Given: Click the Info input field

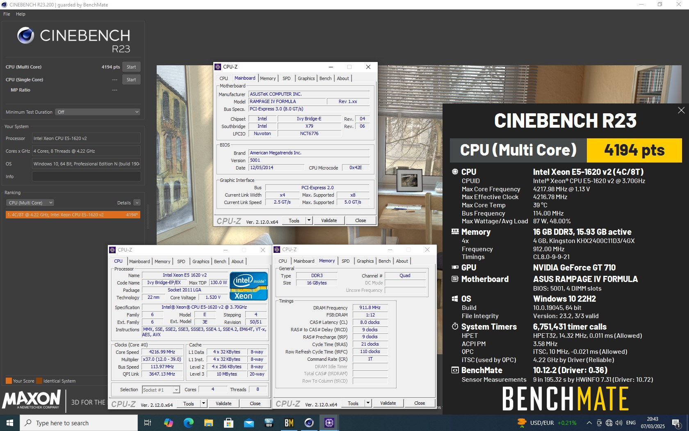Looking at the screenshot, I should (86, 177).
